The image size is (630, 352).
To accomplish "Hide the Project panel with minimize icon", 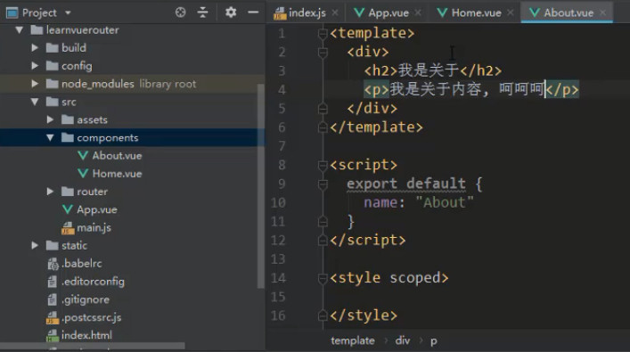I will pos(253,12).
